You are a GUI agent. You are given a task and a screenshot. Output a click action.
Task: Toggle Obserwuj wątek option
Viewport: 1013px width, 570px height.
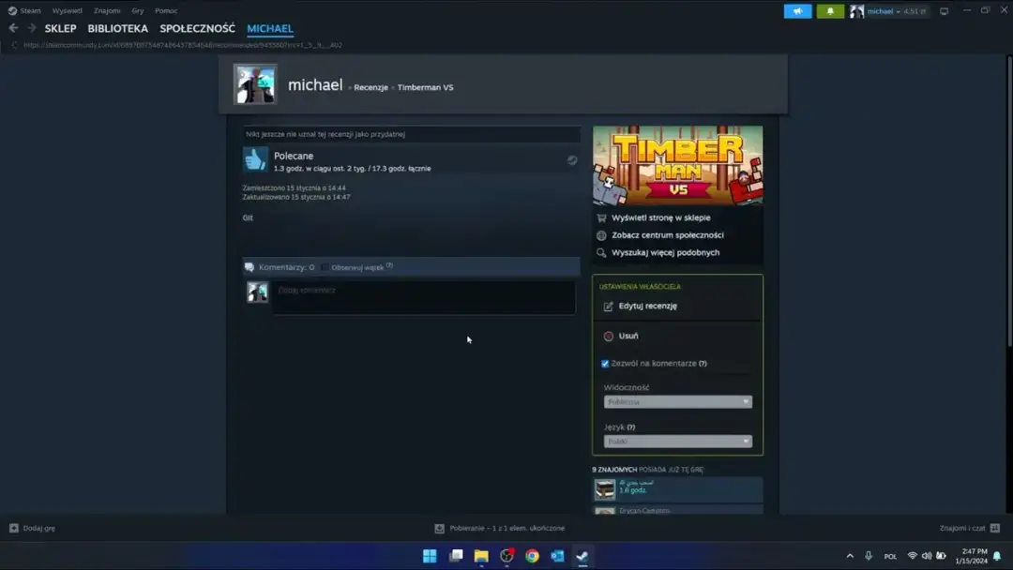click(324, 266)
